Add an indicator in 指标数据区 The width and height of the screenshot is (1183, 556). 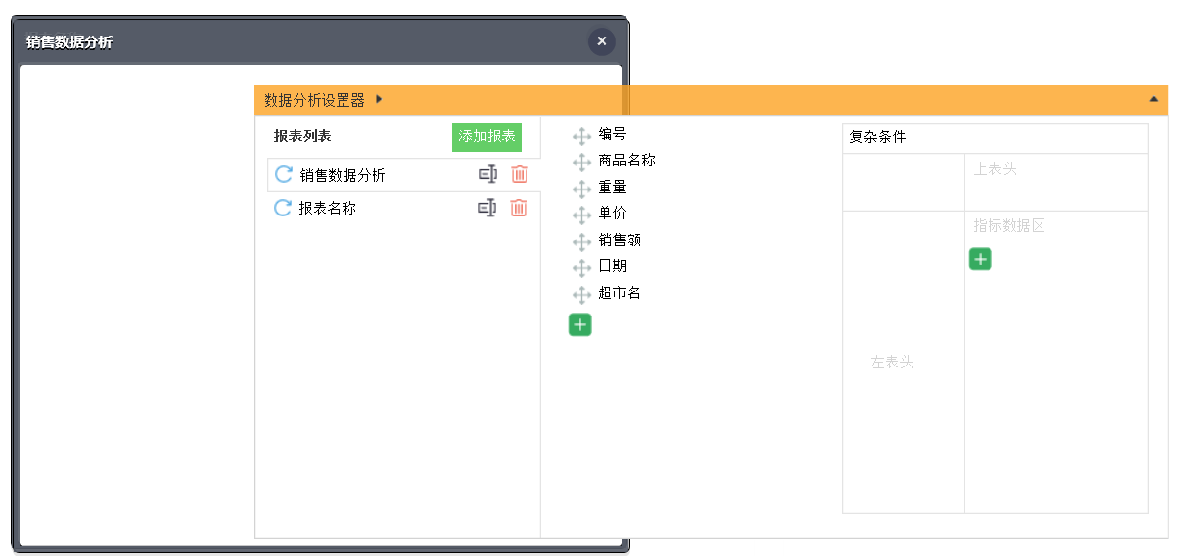(x=980, y=259)
